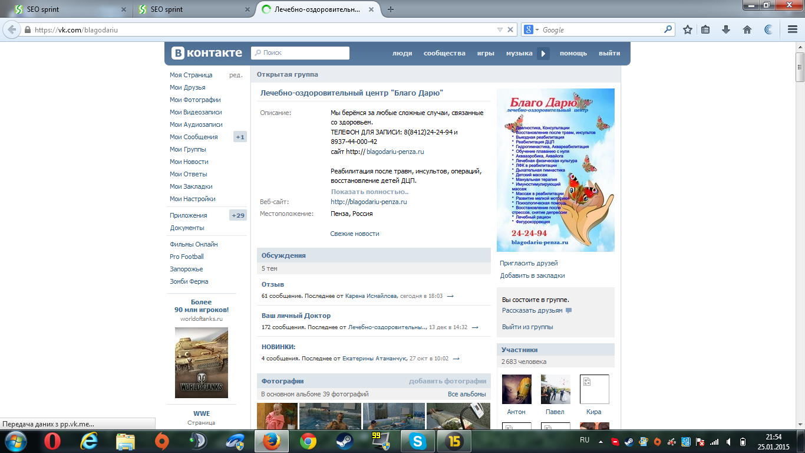Click the speech bubble icon beside Рассказать друзьям
The image size is (805, 453).
coord(569,310)
